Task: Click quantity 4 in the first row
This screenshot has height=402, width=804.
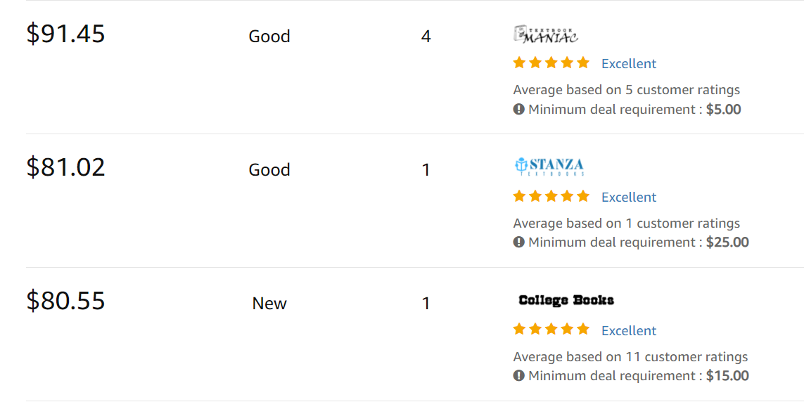Action: tap(426, 37)
